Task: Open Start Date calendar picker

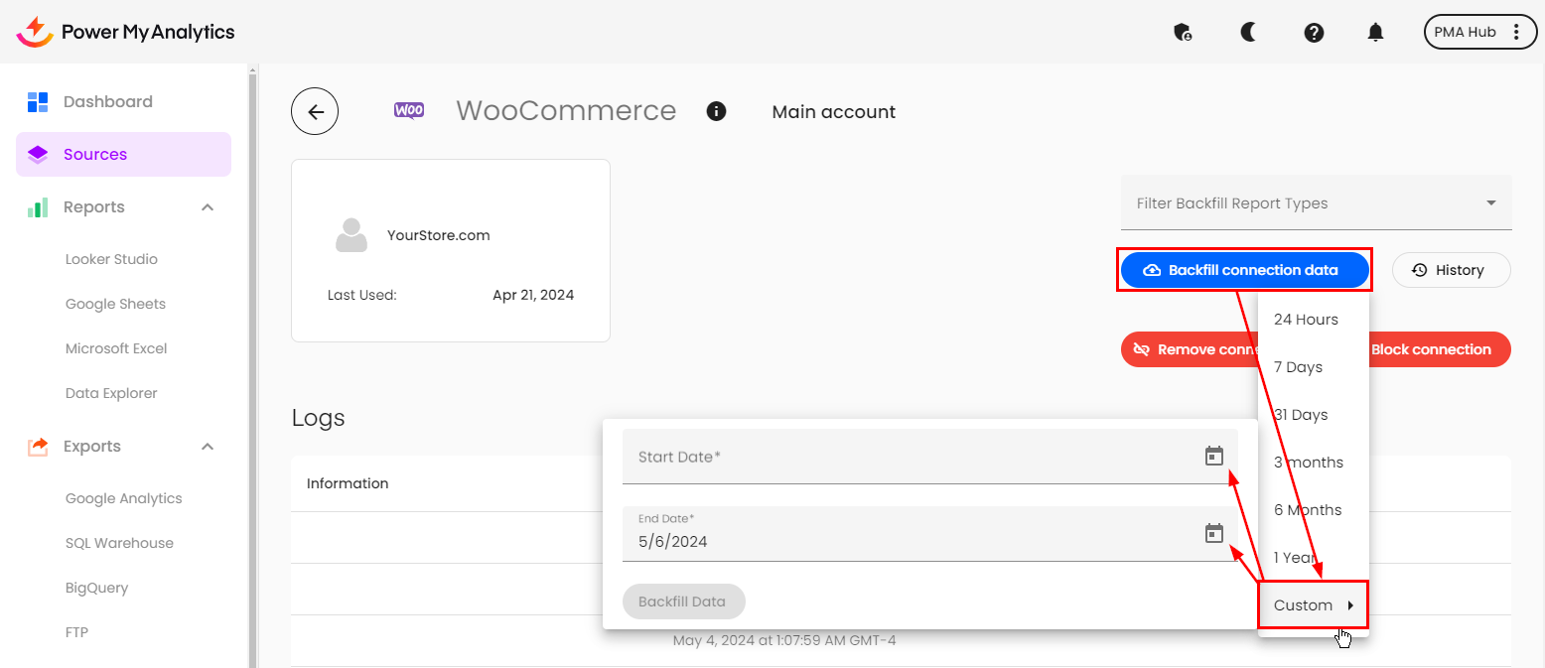Action: [1213, 457]
